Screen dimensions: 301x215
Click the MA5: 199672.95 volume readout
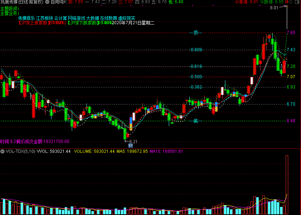click(x=132, y=151)
